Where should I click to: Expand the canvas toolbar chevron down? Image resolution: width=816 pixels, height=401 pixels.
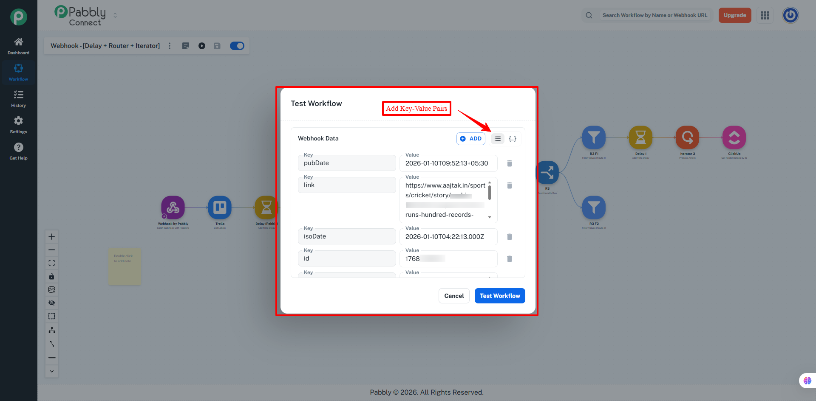click(52, 371)
